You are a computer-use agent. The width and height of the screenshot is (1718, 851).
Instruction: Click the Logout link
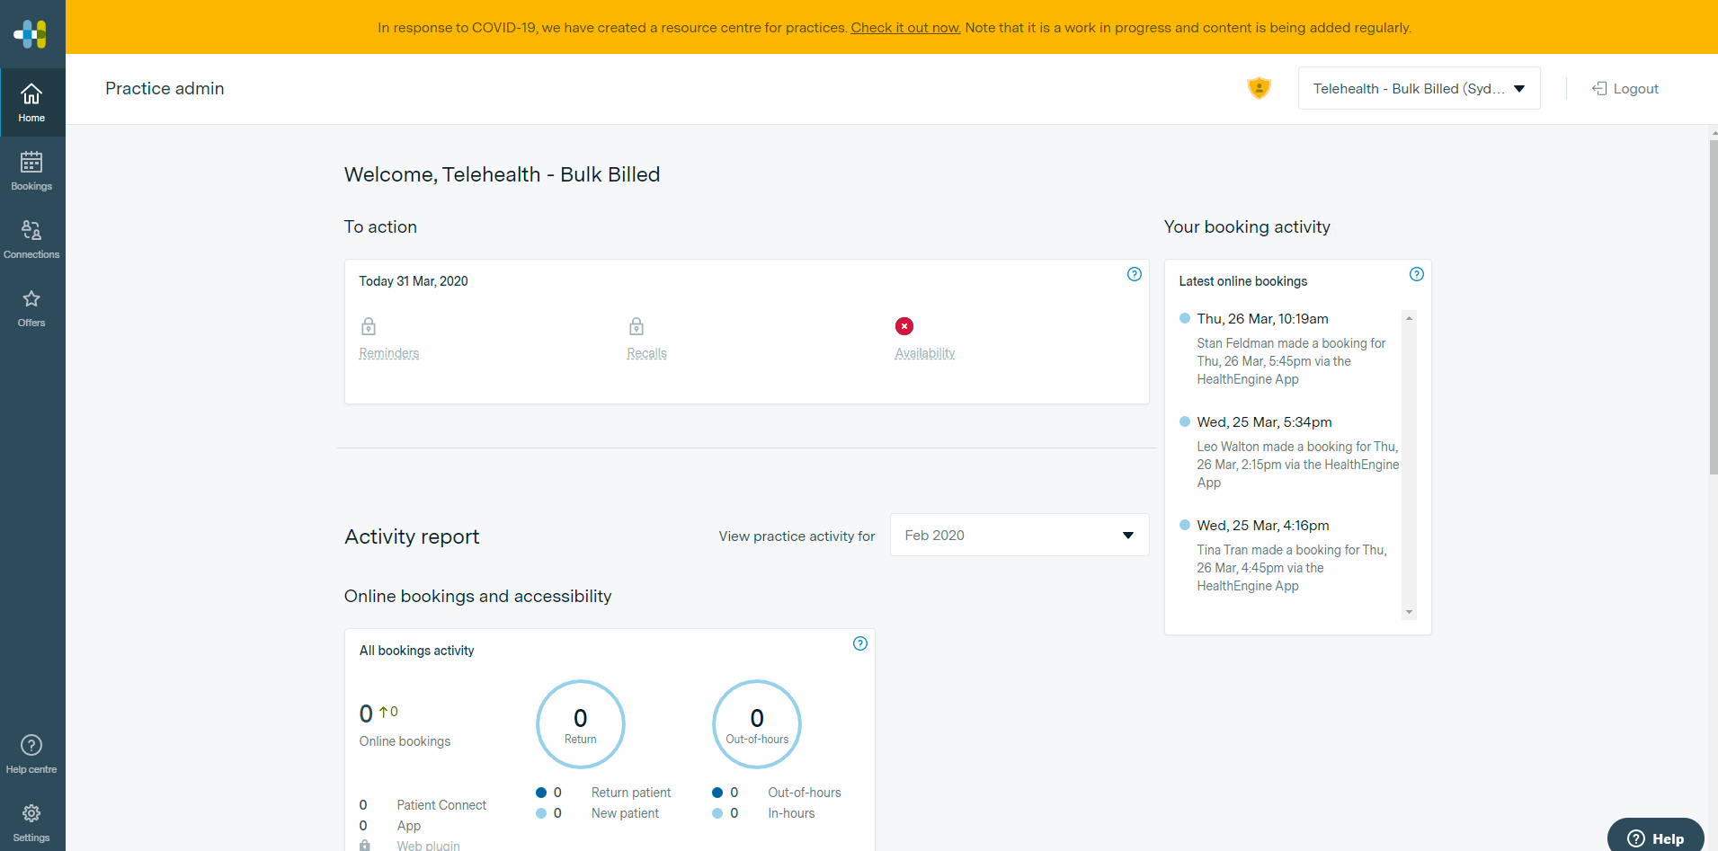[1625, 88]
